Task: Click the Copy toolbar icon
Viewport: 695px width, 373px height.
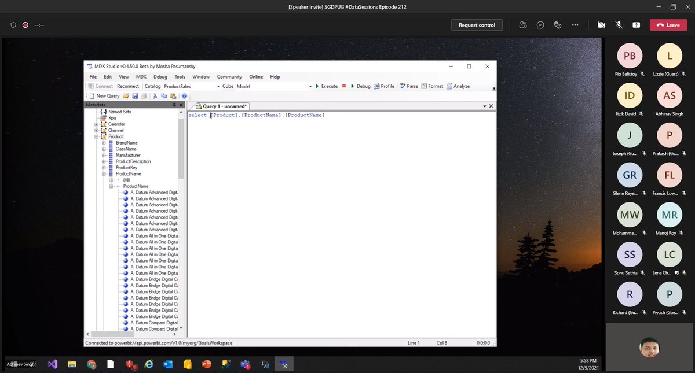Action: click(x=164, y=96)
